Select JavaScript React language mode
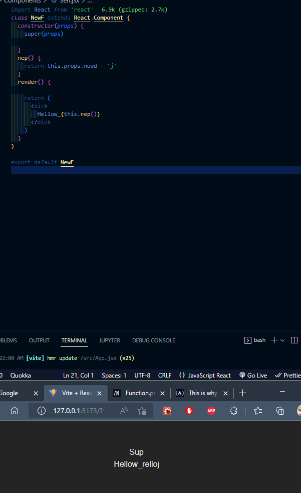The image size is (301, 493). coord(209,376)
